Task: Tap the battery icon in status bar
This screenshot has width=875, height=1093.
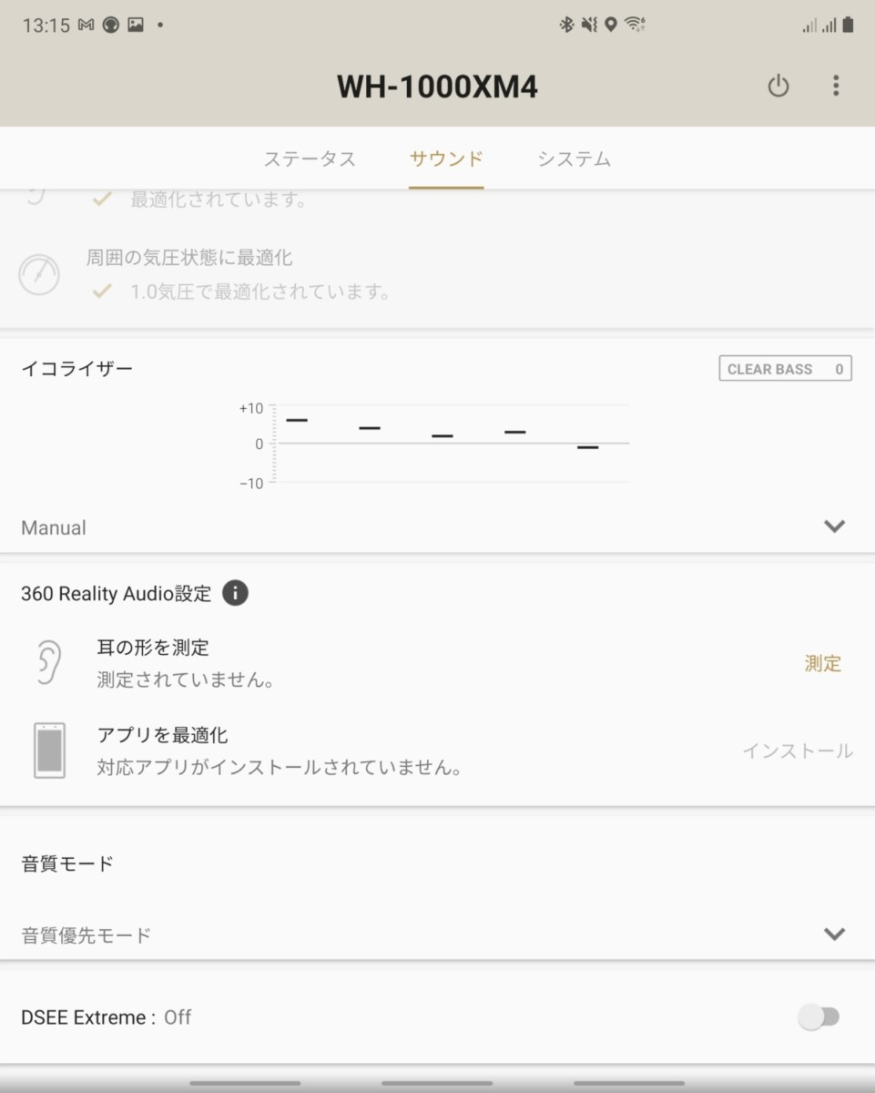Action: tap(848, 25)
